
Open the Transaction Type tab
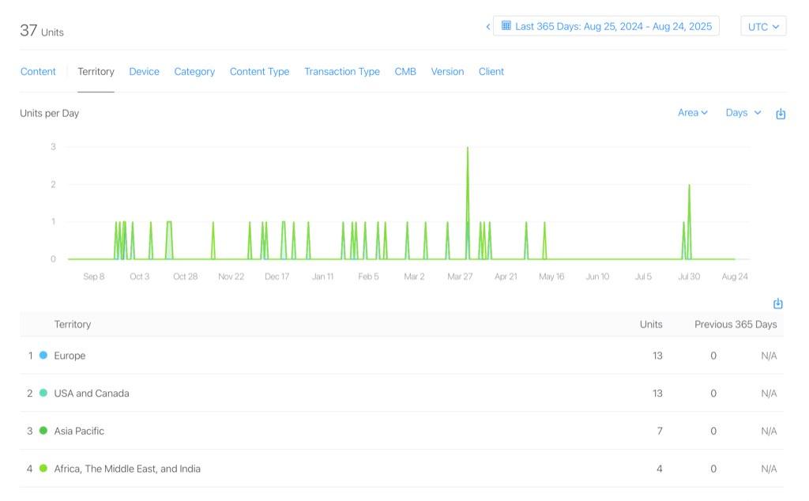point(341,72)
